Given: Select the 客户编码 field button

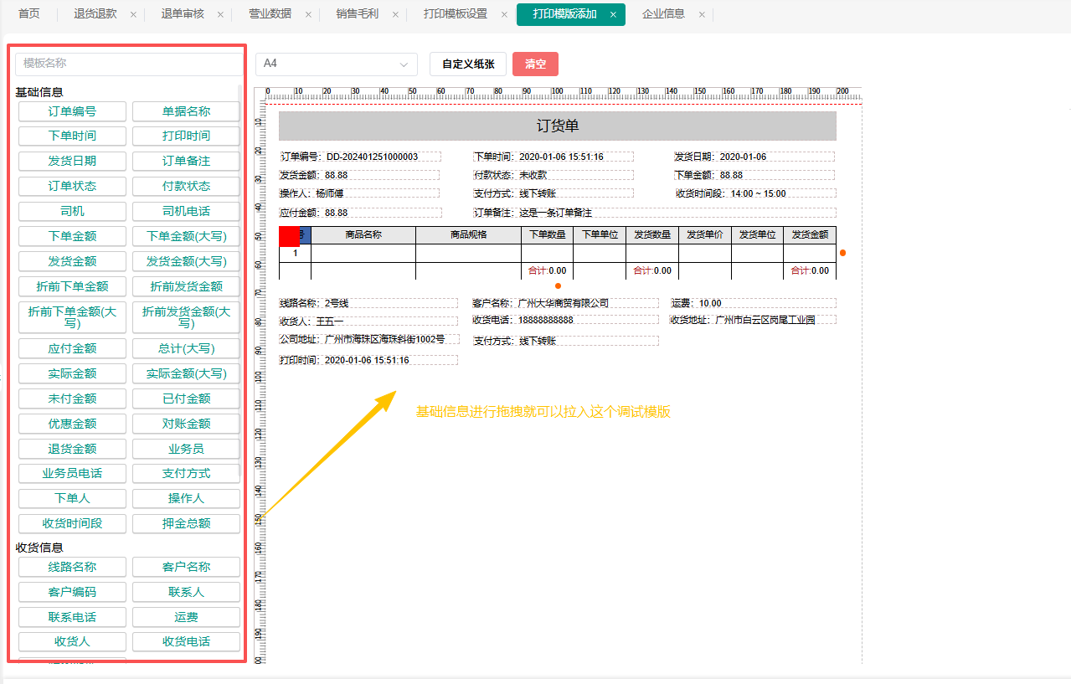Looking at the screenshot, I should (72, 592).
